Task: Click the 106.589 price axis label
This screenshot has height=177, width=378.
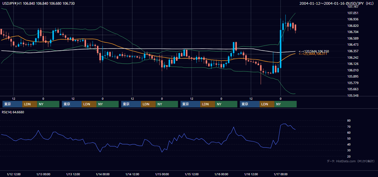Action: tap(353, 38)
